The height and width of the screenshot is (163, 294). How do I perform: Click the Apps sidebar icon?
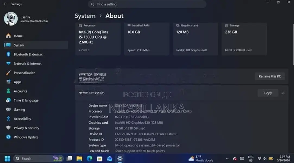point(8,82)
